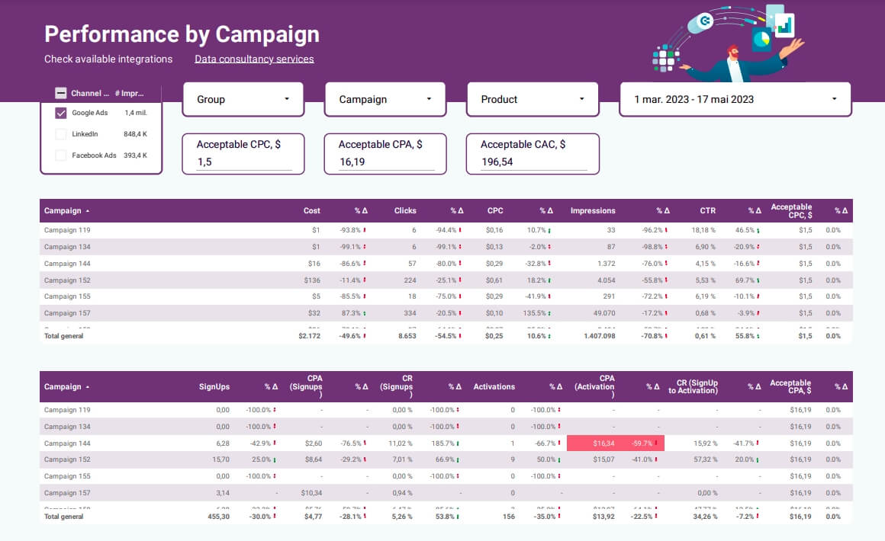Sort by the Impressions column header
This screenshot has height=541, width=885.
click(x=594, y=210)
